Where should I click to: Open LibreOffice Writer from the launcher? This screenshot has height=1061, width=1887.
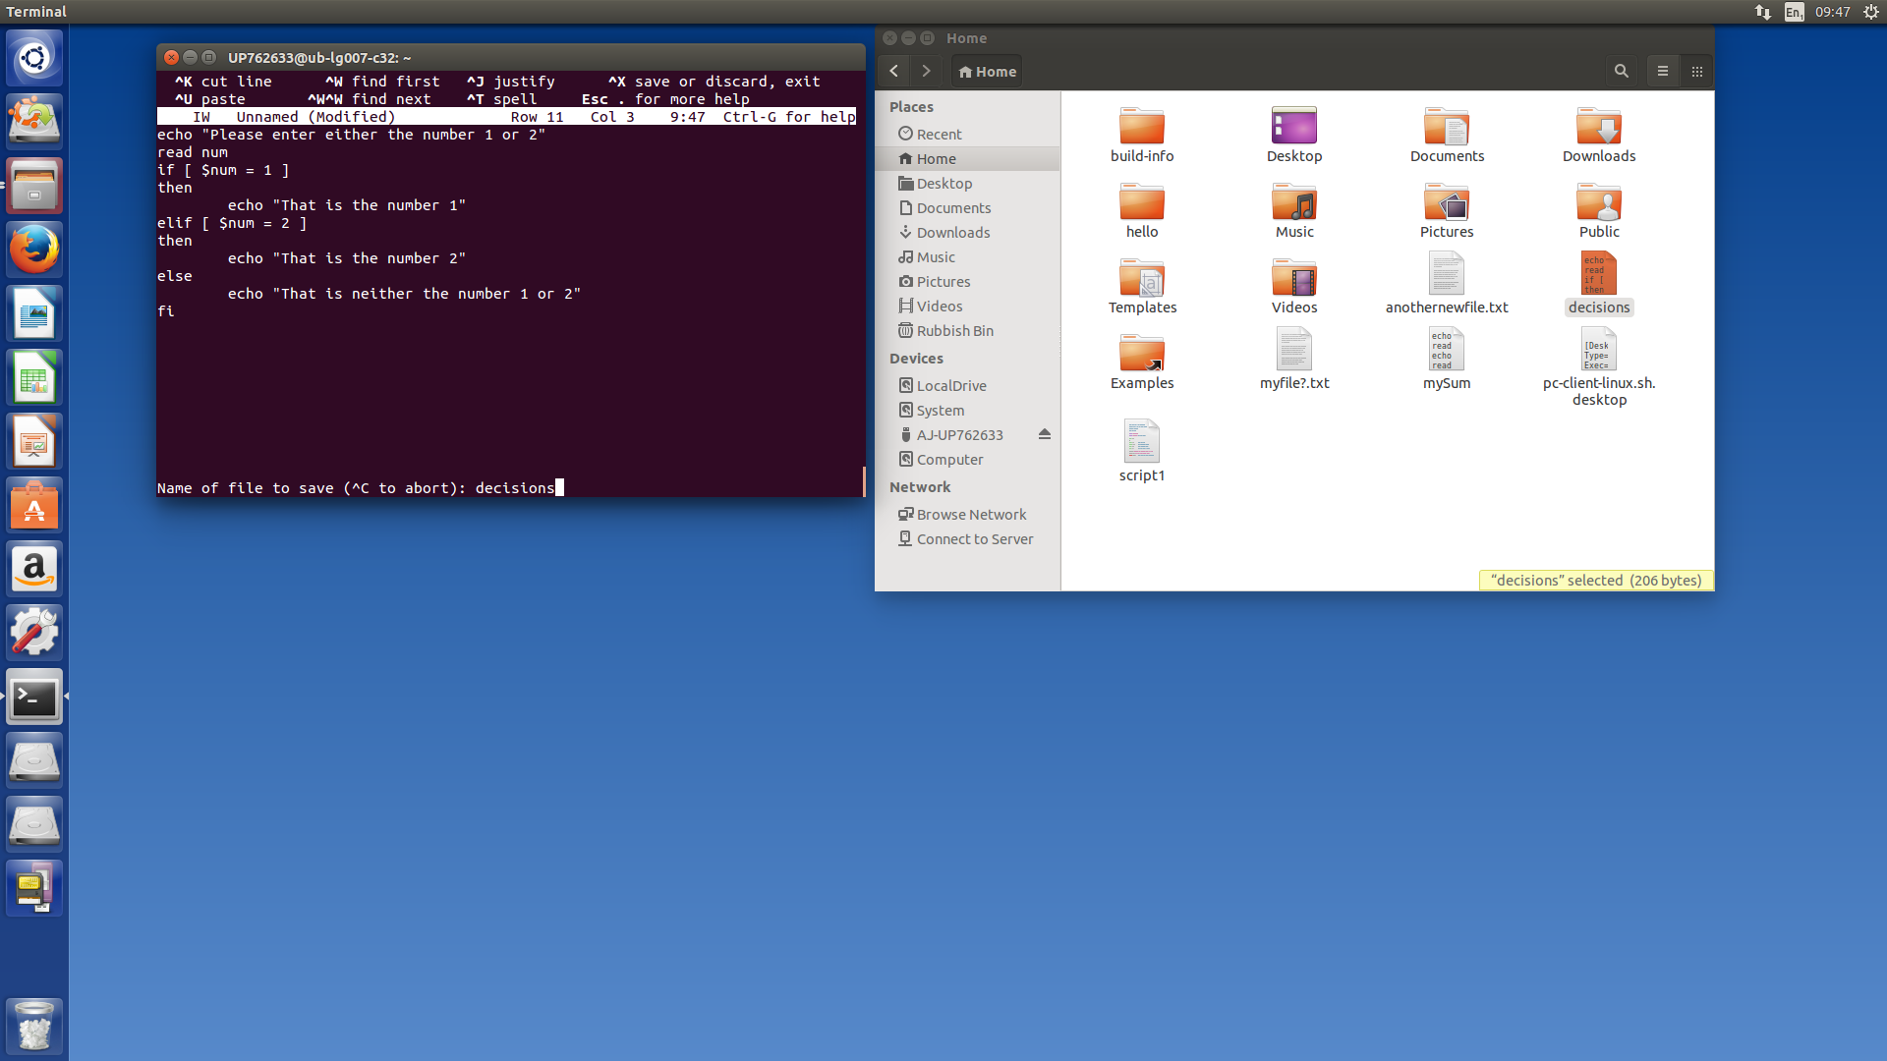(34, 313)
